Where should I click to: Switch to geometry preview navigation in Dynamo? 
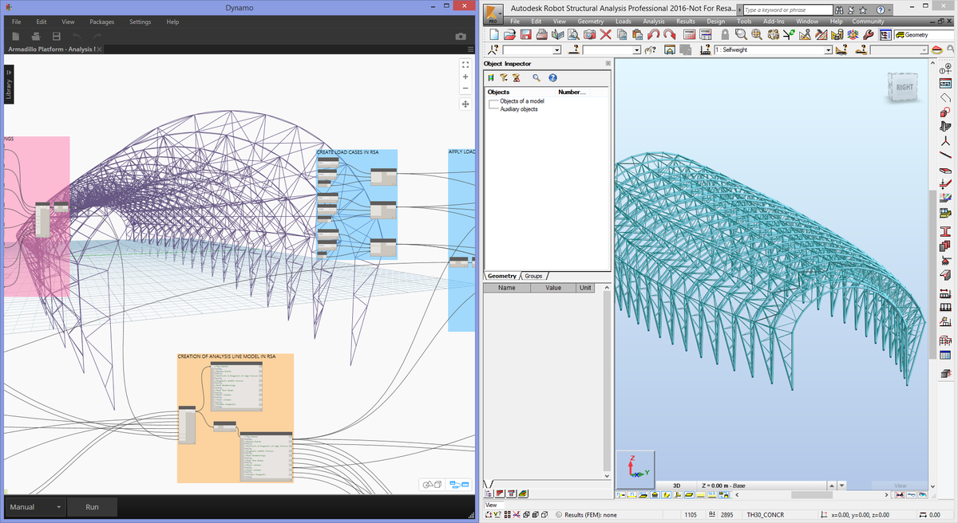point(432,484)
